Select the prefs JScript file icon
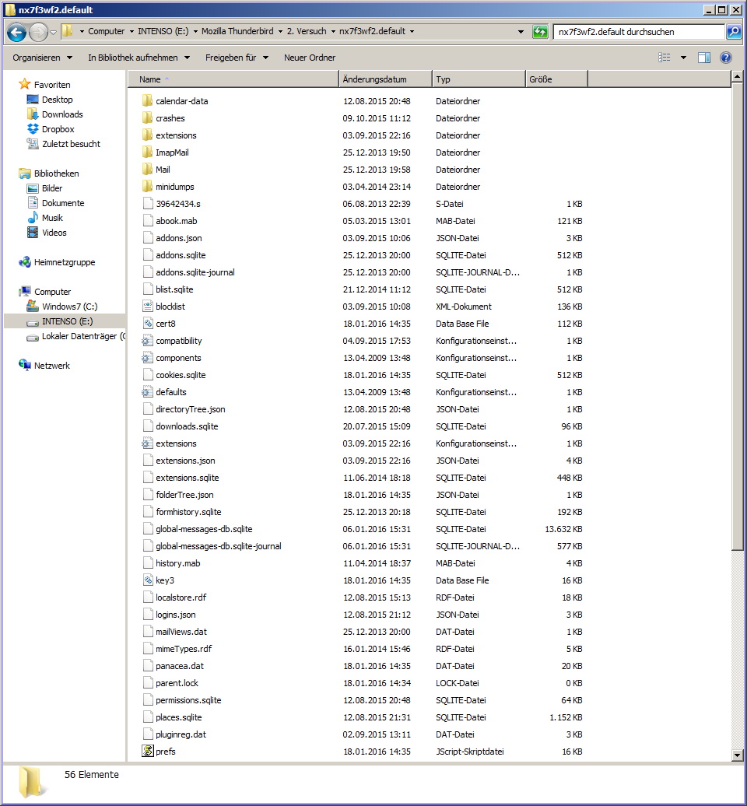Screen dimensions: 747x806 pos(148,751)
